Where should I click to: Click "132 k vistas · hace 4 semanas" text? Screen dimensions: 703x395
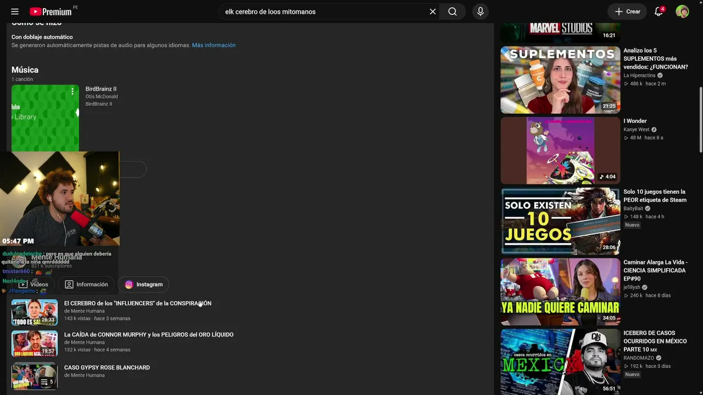(97, 350)
